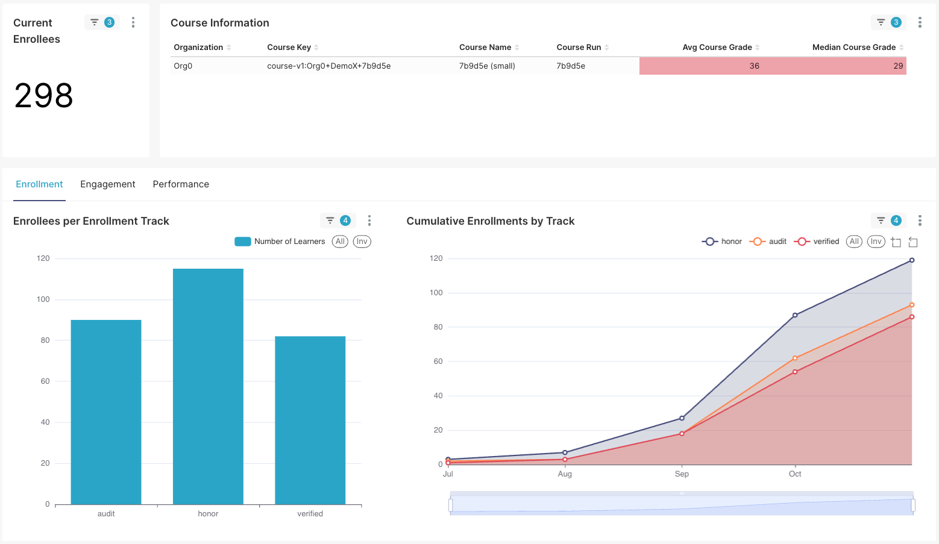The height and width of the screenshot is (544, 939).
Task: Expand Course Information kebab menu
Action: pyautogui.click(x=919, y=22)
